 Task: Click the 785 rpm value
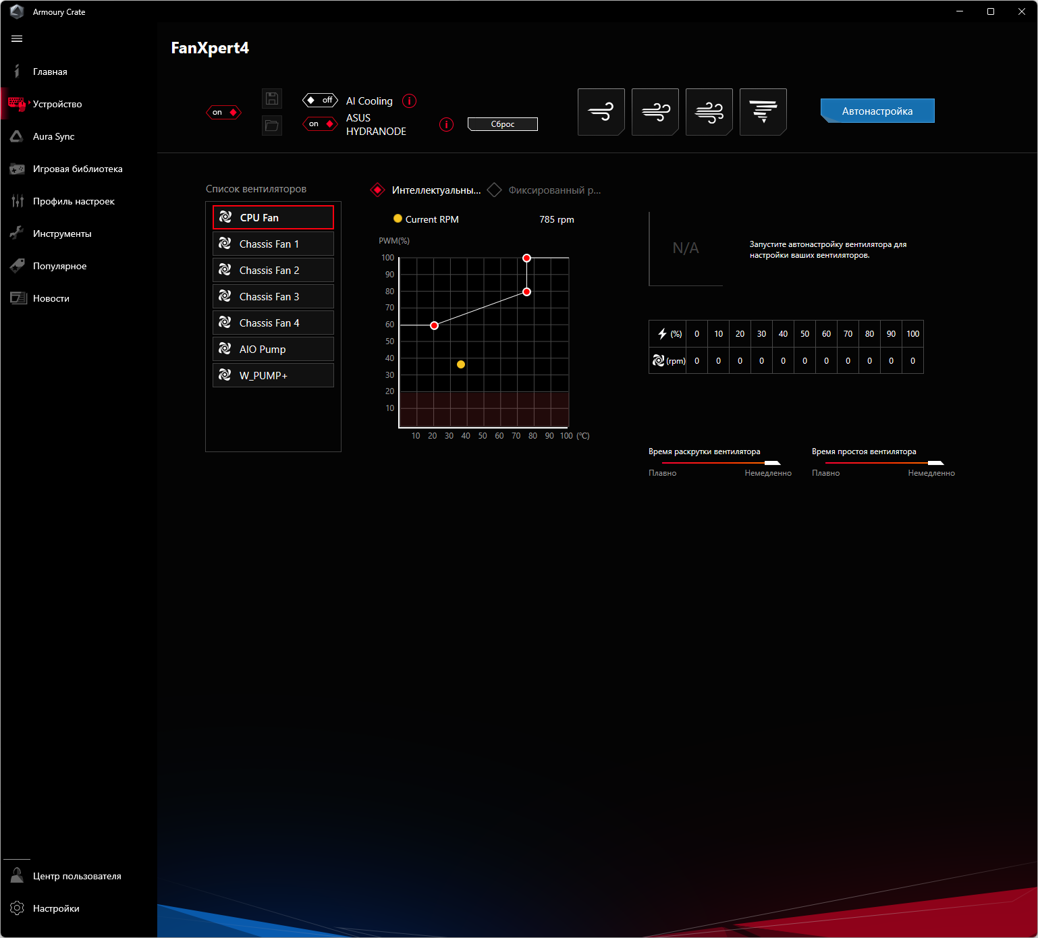pyautogui.click(x=557, y=219)
